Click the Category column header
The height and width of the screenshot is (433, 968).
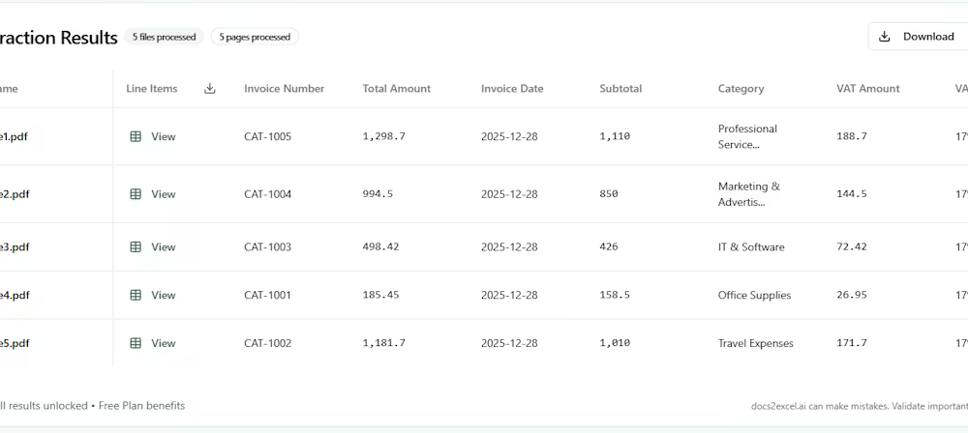741,89
